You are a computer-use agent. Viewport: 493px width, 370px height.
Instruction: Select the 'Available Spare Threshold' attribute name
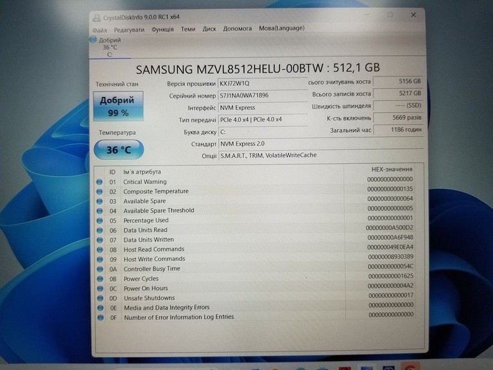click(159, 211)
